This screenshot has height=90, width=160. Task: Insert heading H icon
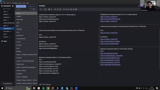71,9
